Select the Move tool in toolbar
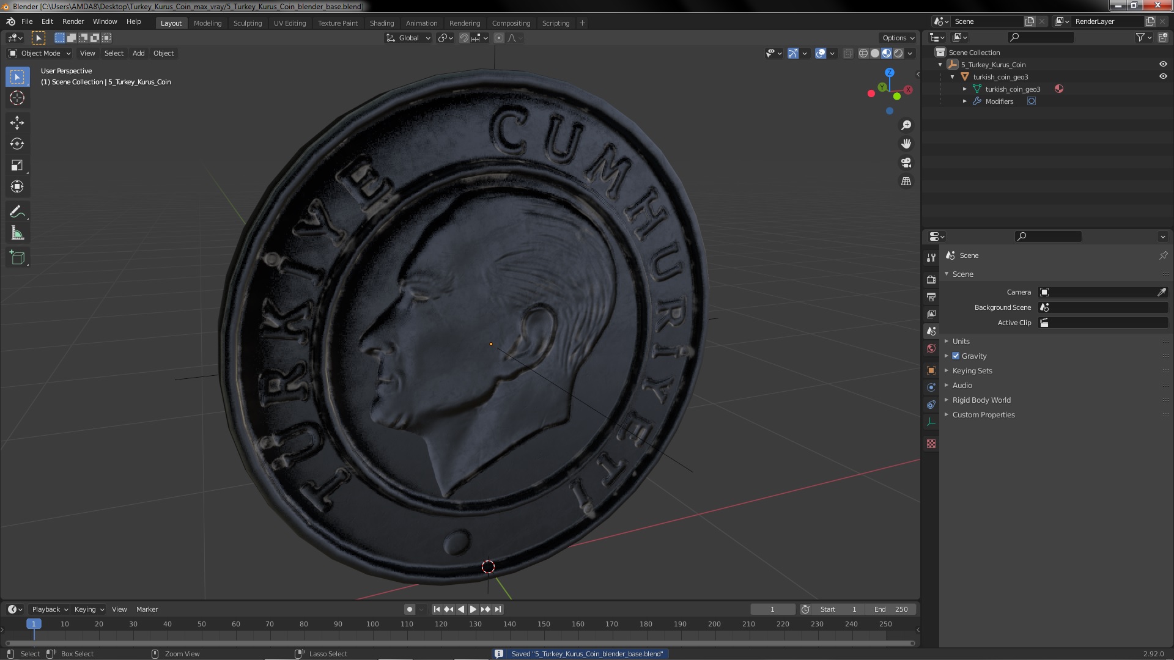 tap(17, 123)
